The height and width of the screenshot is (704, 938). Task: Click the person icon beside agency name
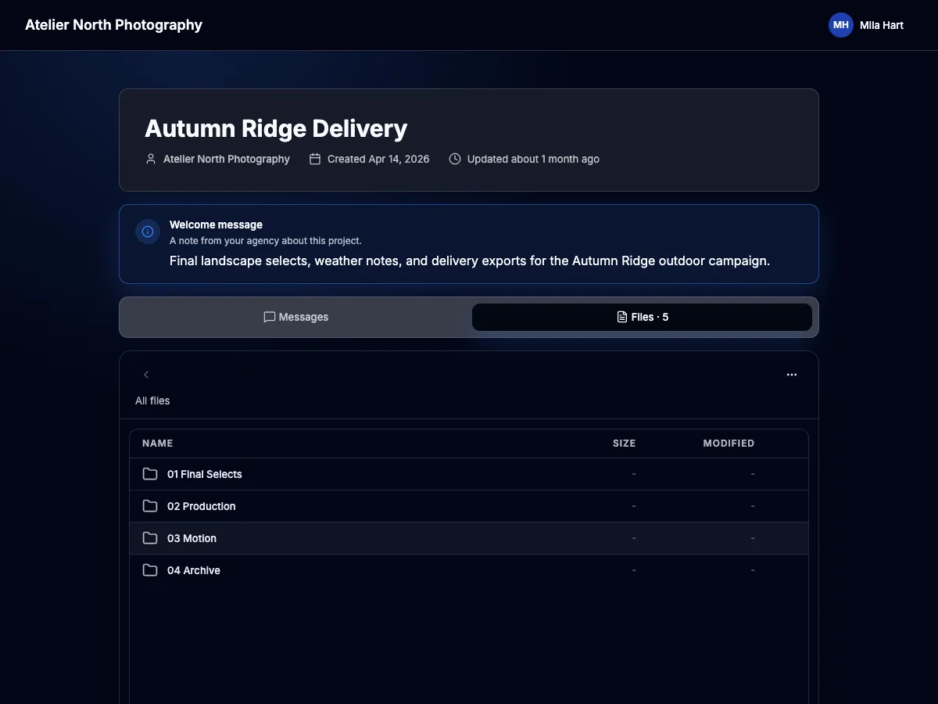pyautogui.click(x=151, y=159)
